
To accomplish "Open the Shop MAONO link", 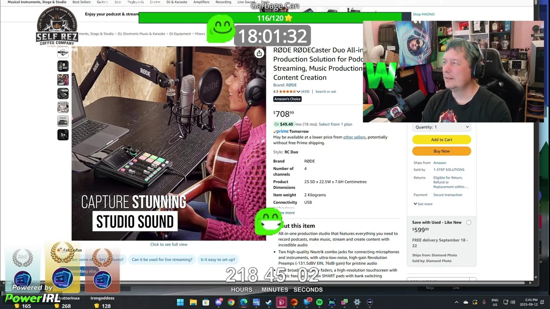I will (424, 14).
